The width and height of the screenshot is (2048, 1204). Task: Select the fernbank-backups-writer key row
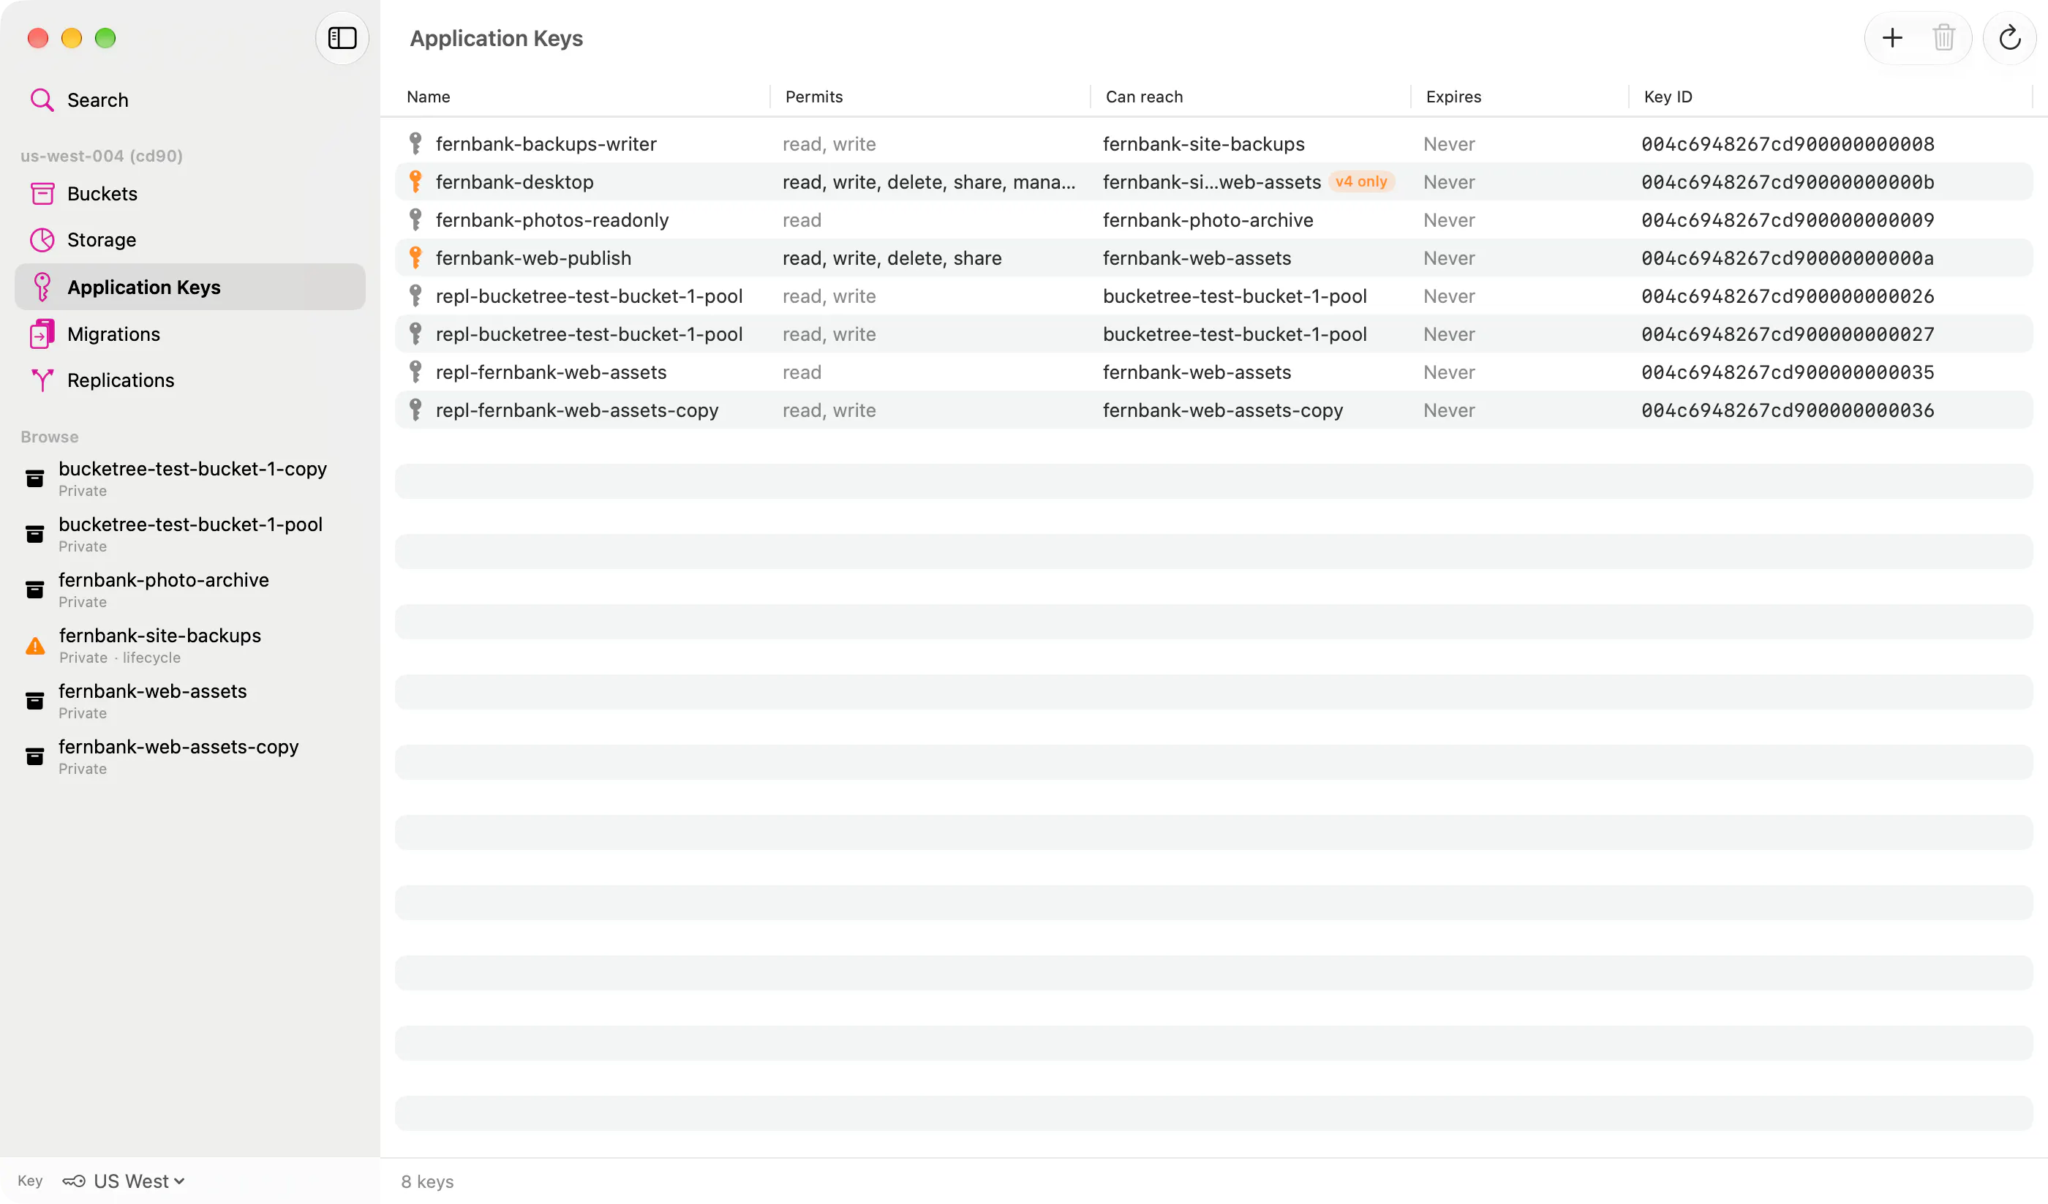coord(1213,144)
